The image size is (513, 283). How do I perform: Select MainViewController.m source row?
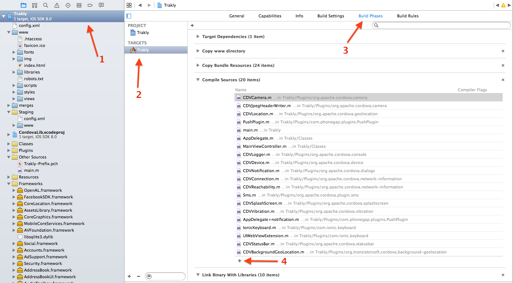(x=369, y=146)
